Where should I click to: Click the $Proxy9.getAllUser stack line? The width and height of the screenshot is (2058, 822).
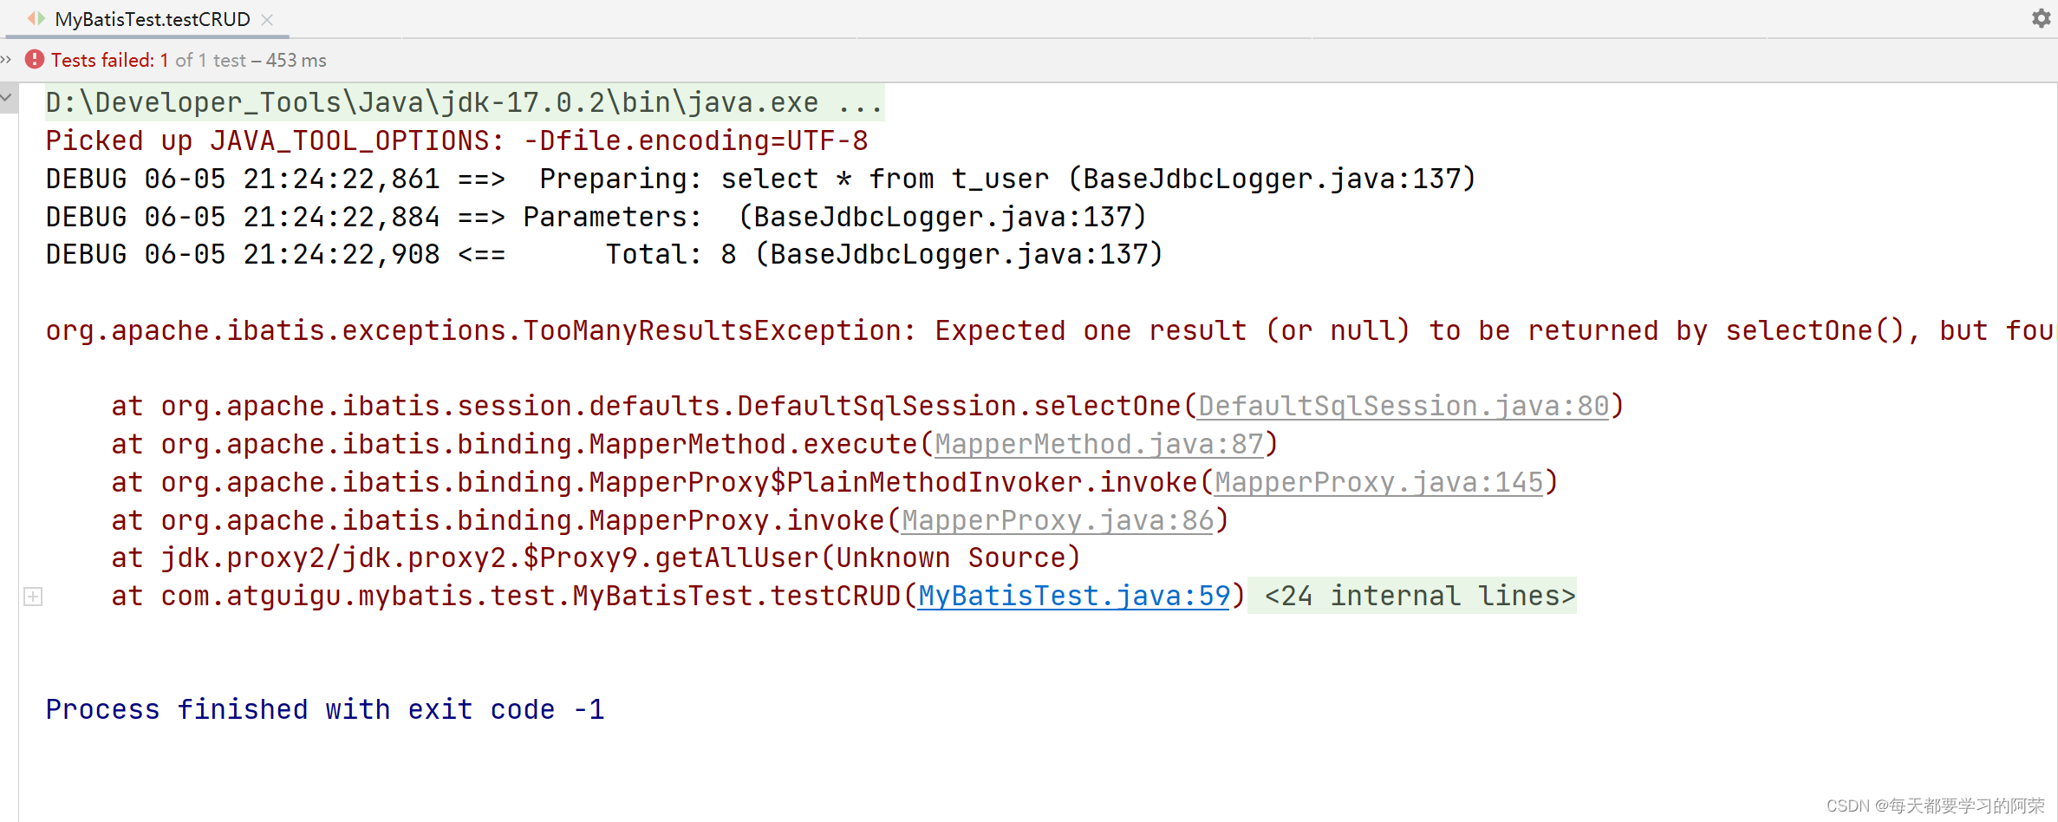596,558
